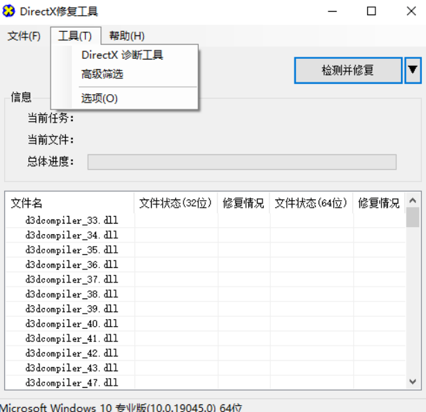This screenshot has height=412, width=426.
Task: Click the 总体进度 progress bar
Action: (x=242, y=162)
